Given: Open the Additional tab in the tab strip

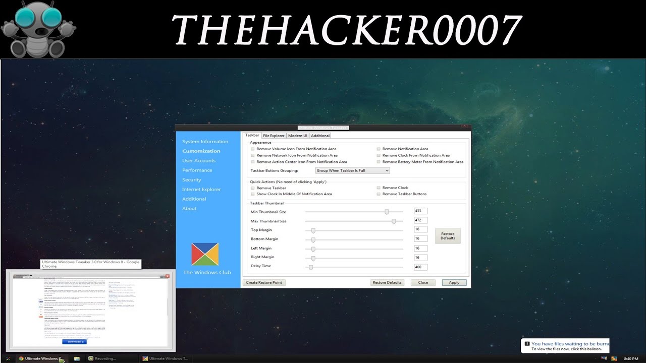Looking at the screenshot, I should [x=320, y=136].
